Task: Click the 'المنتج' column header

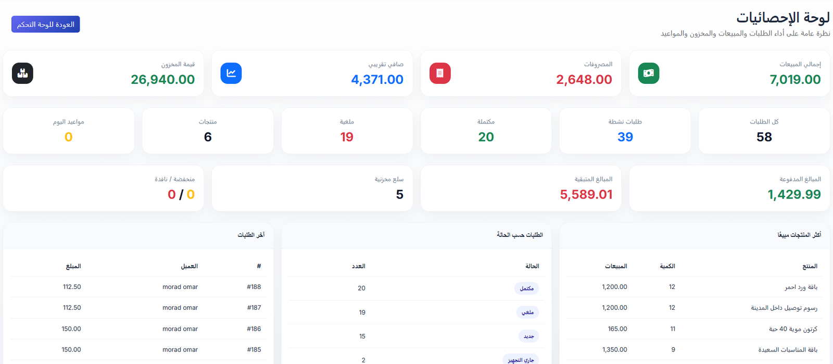Action: (x=810, y=266)
